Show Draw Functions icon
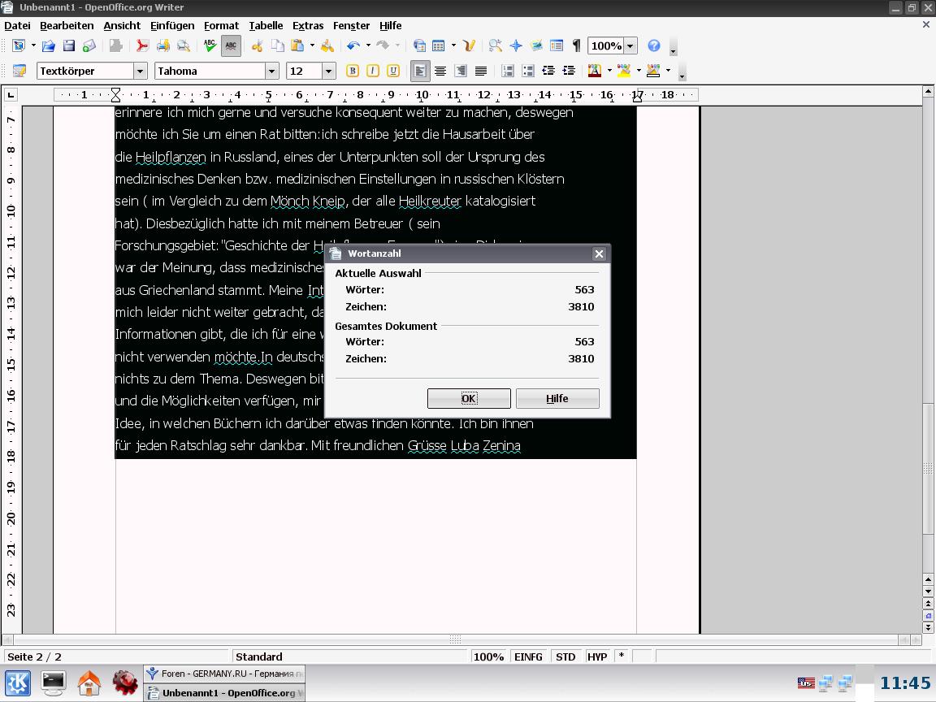This screenshot has width=936, height=702. [x=469, y=46]
